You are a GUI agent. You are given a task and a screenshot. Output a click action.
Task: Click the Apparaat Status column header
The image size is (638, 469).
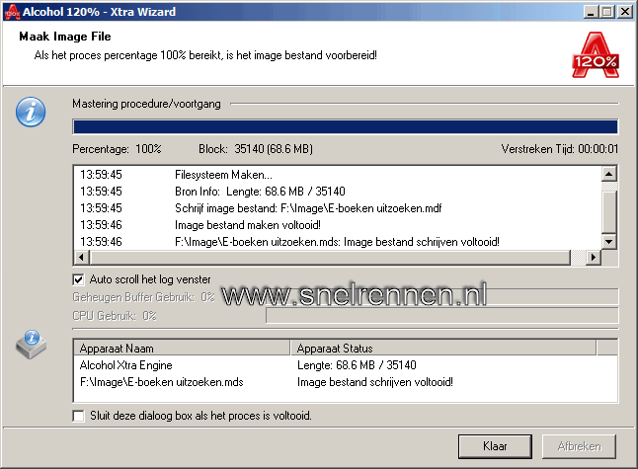coord(443,349)
